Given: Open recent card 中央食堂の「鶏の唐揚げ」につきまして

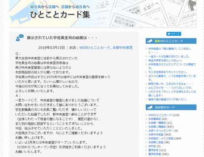Looking at the screenshot, I should (x=169, y=51).
